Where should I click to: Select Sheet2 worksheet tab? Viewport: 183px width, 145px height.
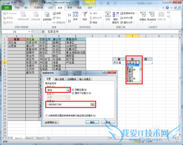(x=29, y=138)
